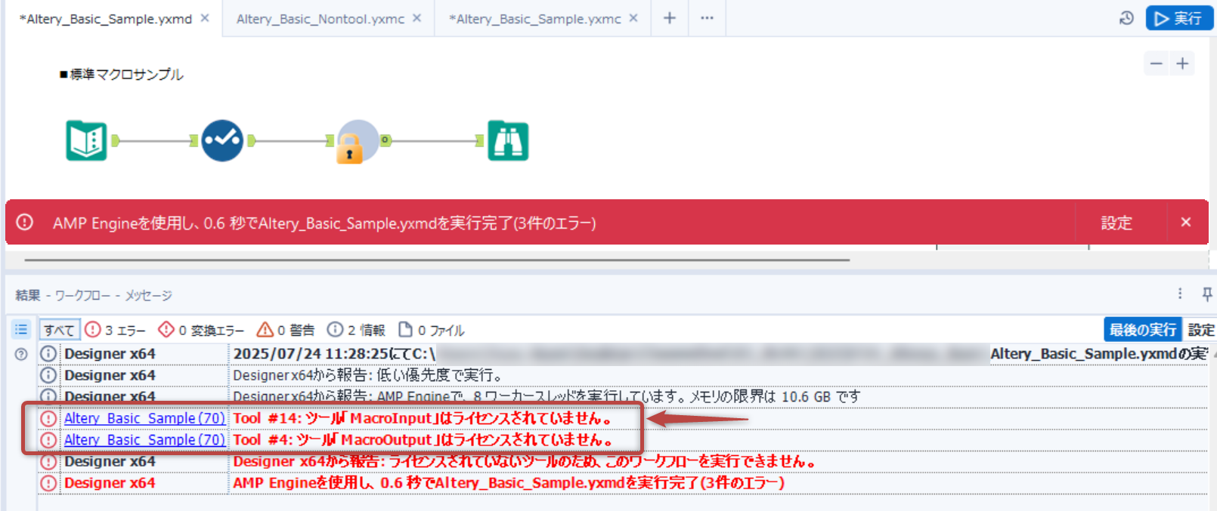Close the Altery_Basic_Nontool.yxmc tab
The height and width of the screenshot is (511, 1217).
tap(417, 18)
